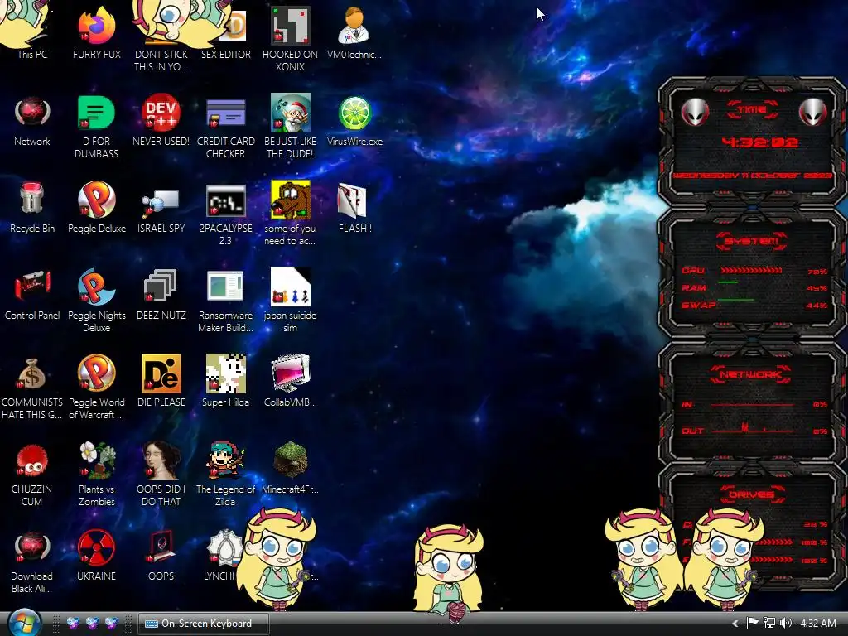Select the DIE PLEASE shortcut
The image size is (848, 636).
coord(161,381)
